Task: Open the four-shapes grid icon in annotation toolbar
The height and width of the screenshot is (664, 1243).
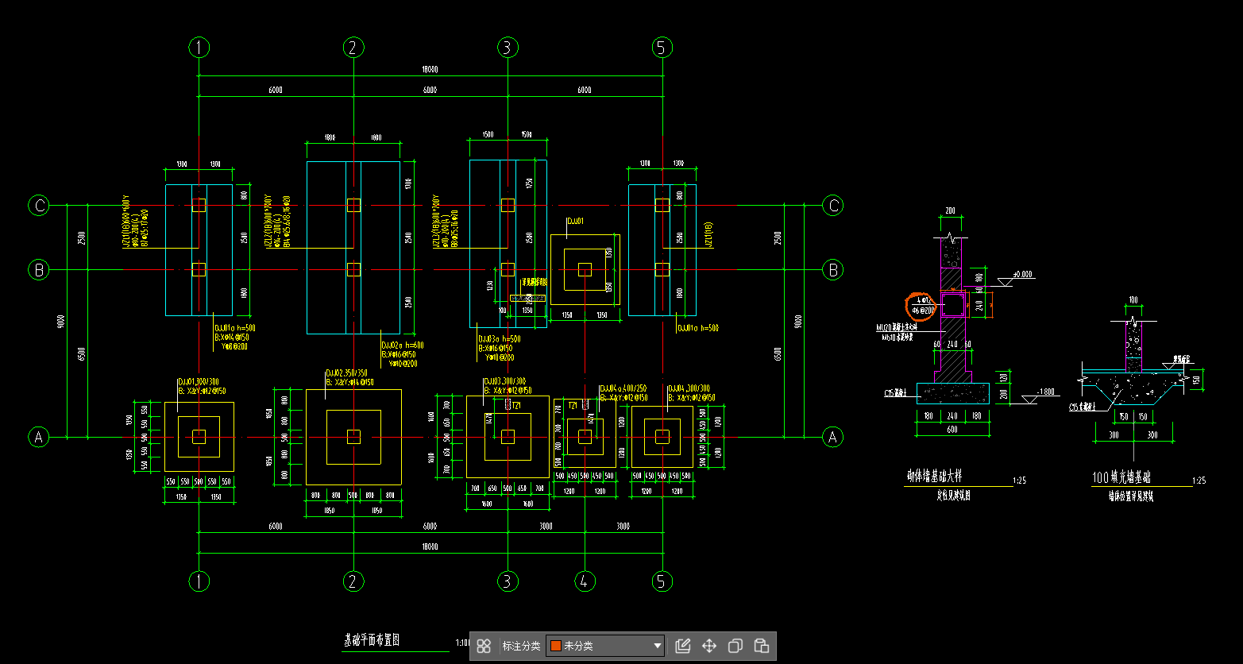Action: [x=483, y=646]
